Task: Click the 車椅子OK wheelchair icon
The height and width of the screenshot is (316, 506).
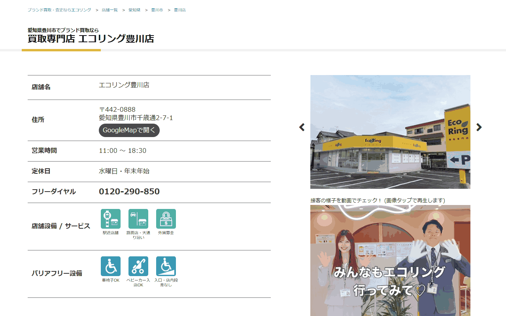Action: pos(111,266)
